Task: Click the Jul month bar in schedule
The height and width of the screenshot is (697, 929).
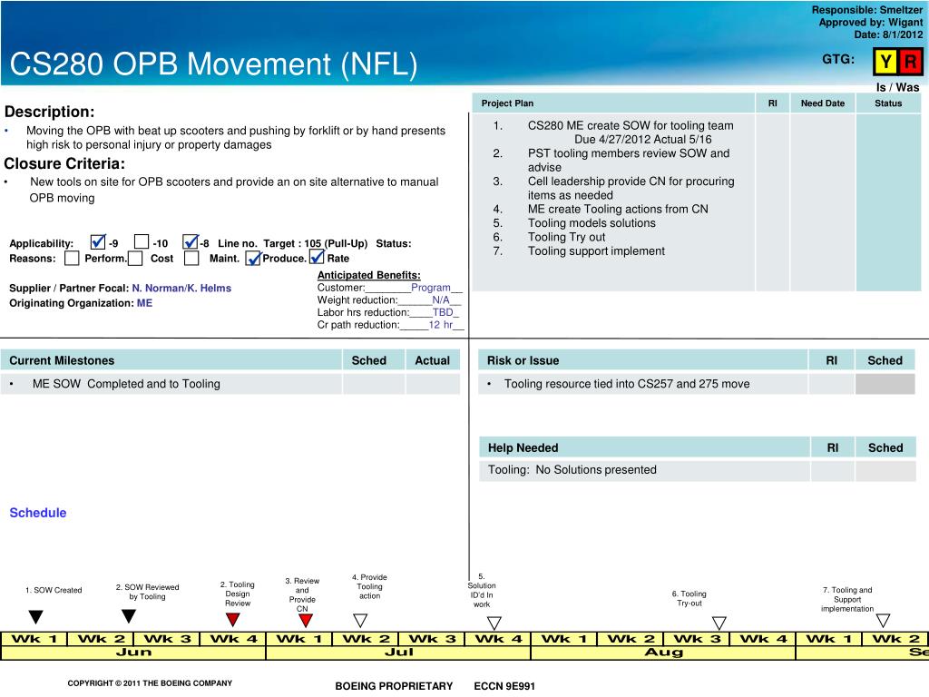Action: [399, 653]
